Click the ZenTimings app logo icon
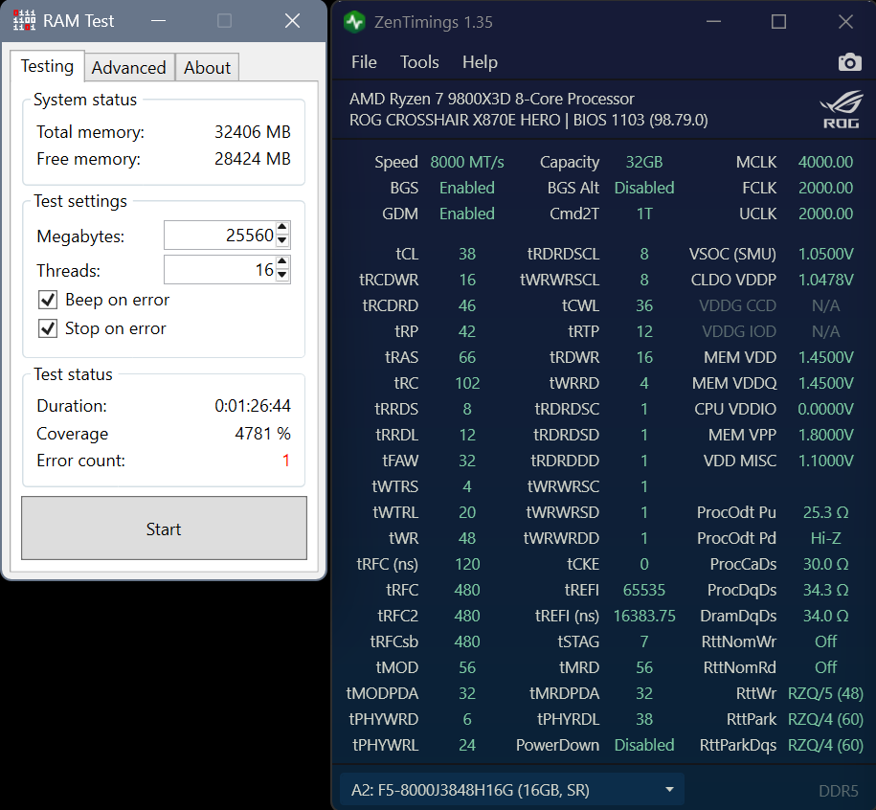Viewport: 876px width, 810px height. tap(354, 22)
